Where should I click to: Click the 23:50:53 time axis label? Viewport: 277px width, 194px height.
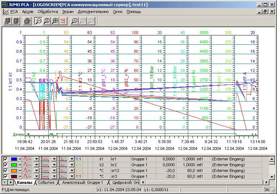point(94,142)
